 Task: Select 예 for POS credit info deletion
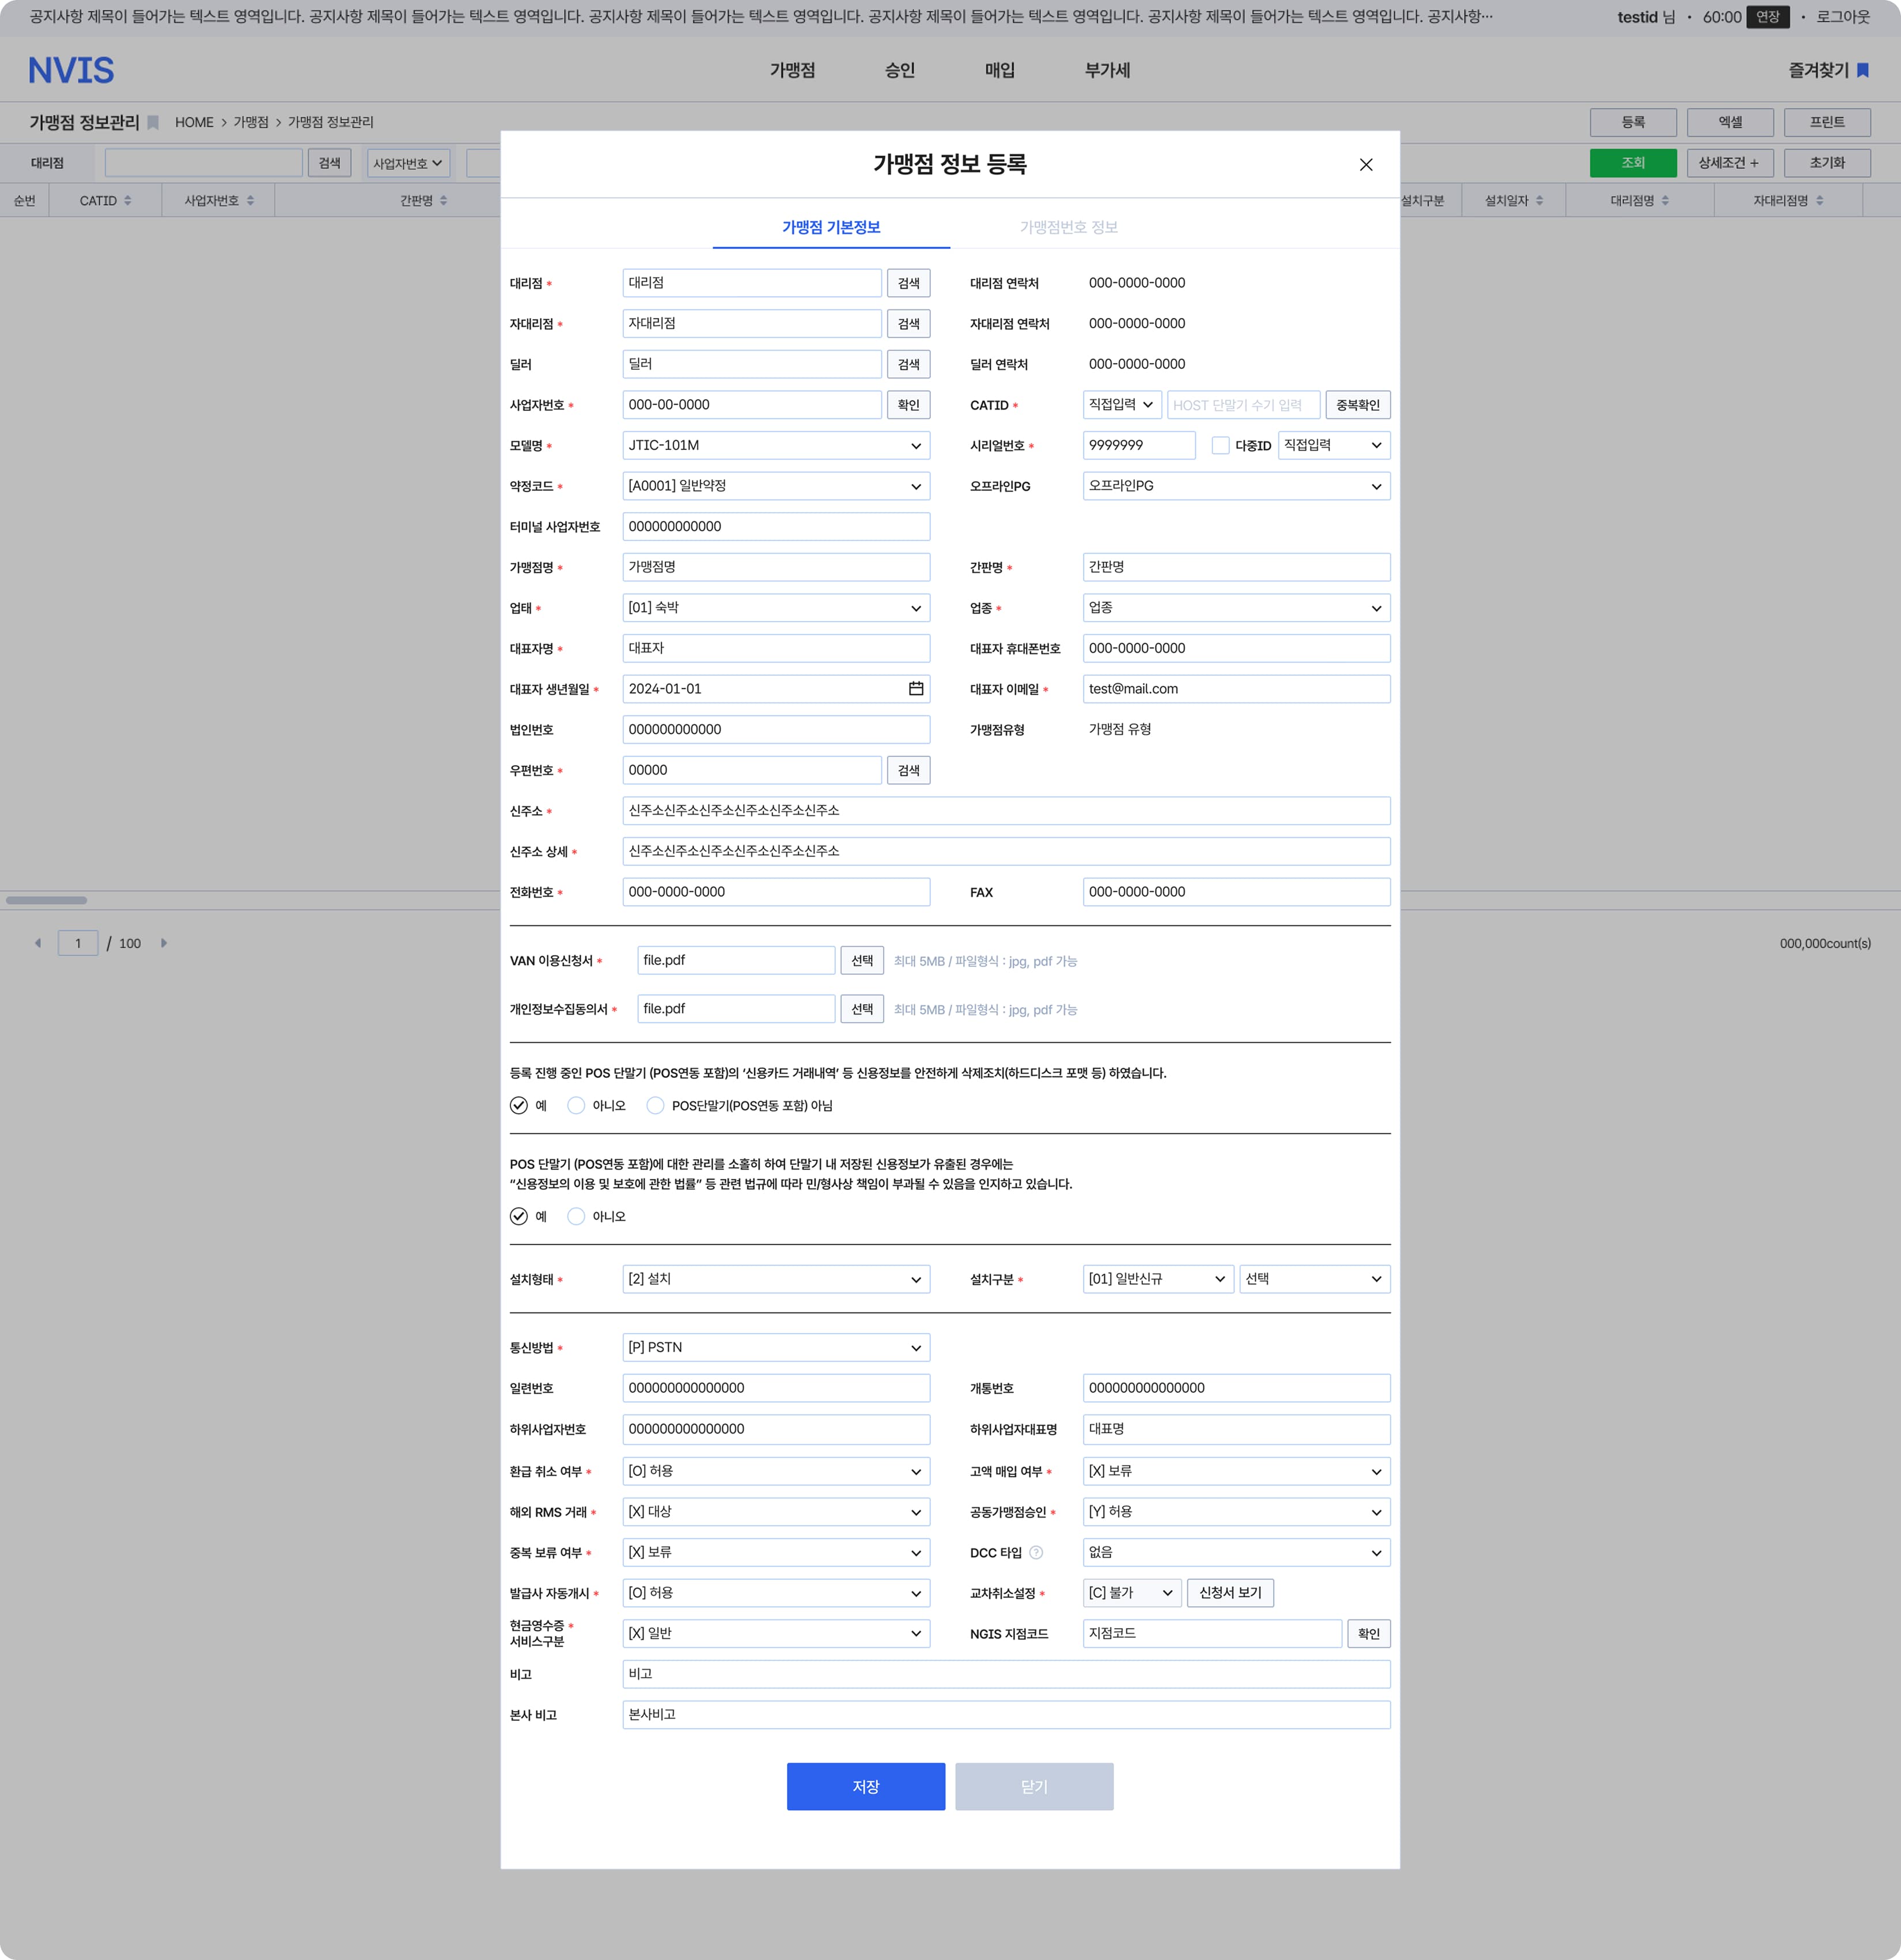[x=518, y=1106]
